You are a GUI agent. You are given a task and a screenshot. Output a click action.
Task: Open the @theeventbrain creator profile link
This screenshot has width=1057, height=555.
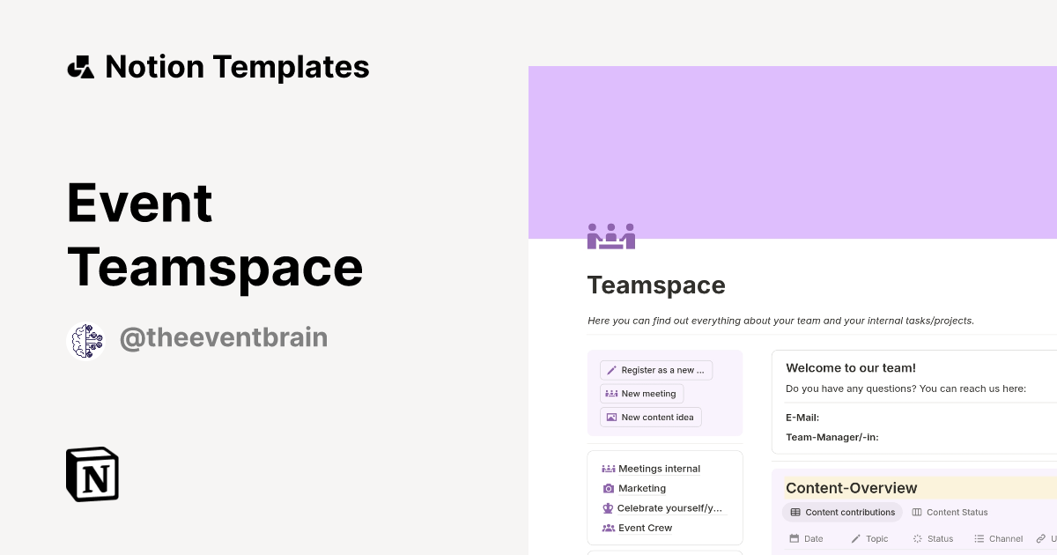coord(223,338)
